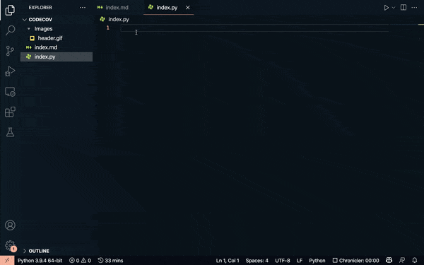Open header.gif in the explorer
This screenshot has height=265, width=424.
click(x=50, y=38)
